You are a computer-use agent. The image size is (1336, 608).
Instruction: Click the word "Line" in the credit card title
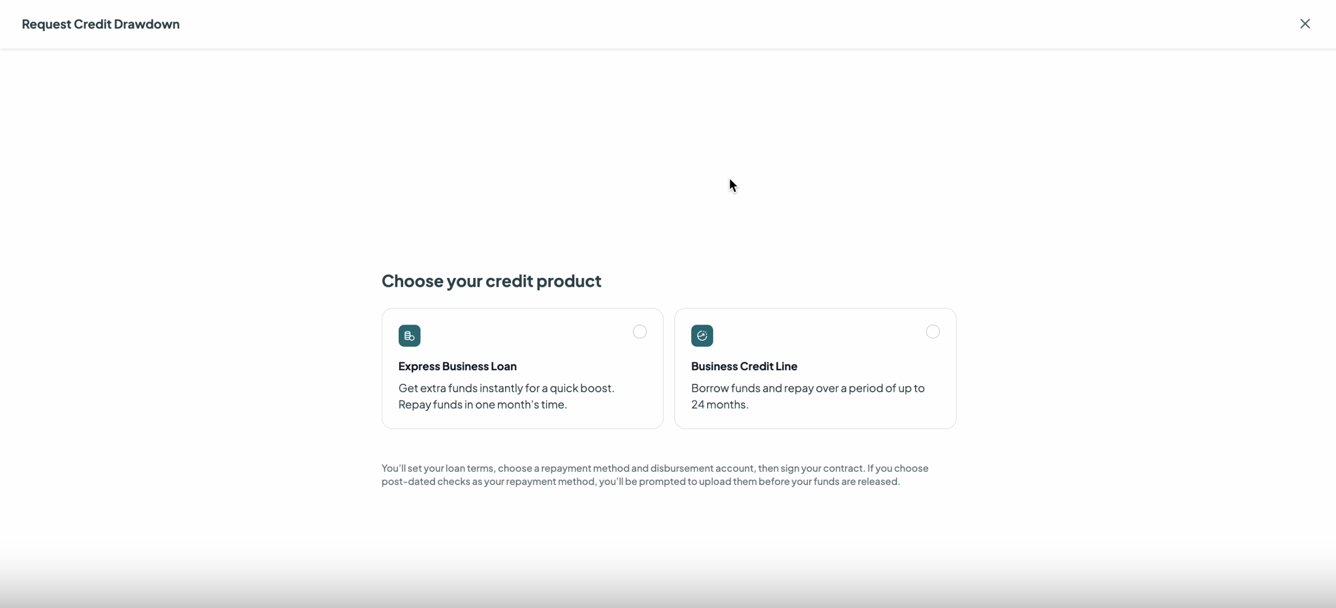pos(786,366)
